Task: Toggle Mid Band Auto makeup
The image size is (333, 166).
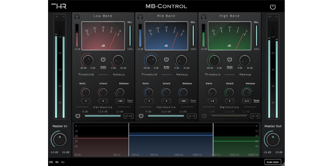Action: pyautogui.click(x=166, y=67)
